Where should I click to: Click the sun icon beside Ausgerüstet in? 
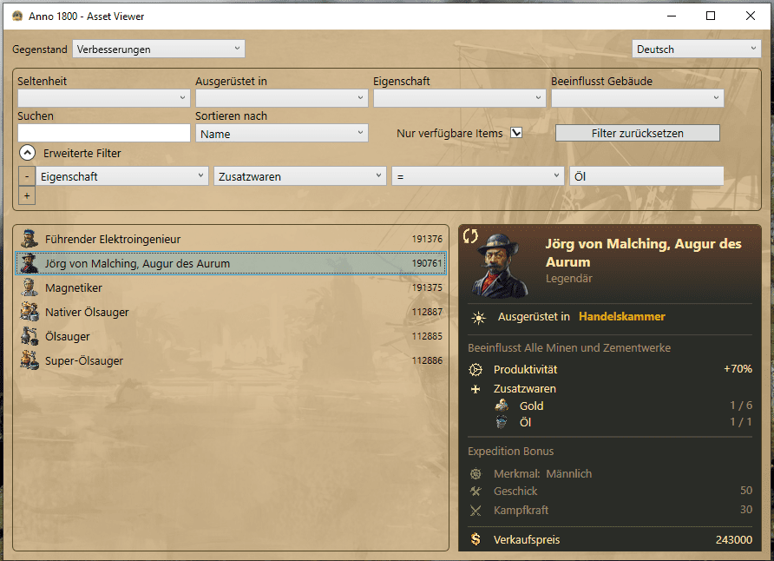click(x=478, y=318)
